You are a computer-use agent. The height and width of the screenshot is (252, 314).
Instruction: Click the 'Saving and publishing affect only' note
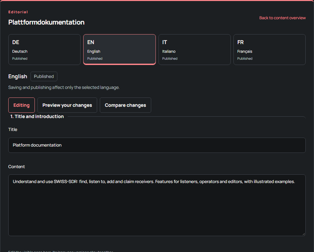point(64,88)
